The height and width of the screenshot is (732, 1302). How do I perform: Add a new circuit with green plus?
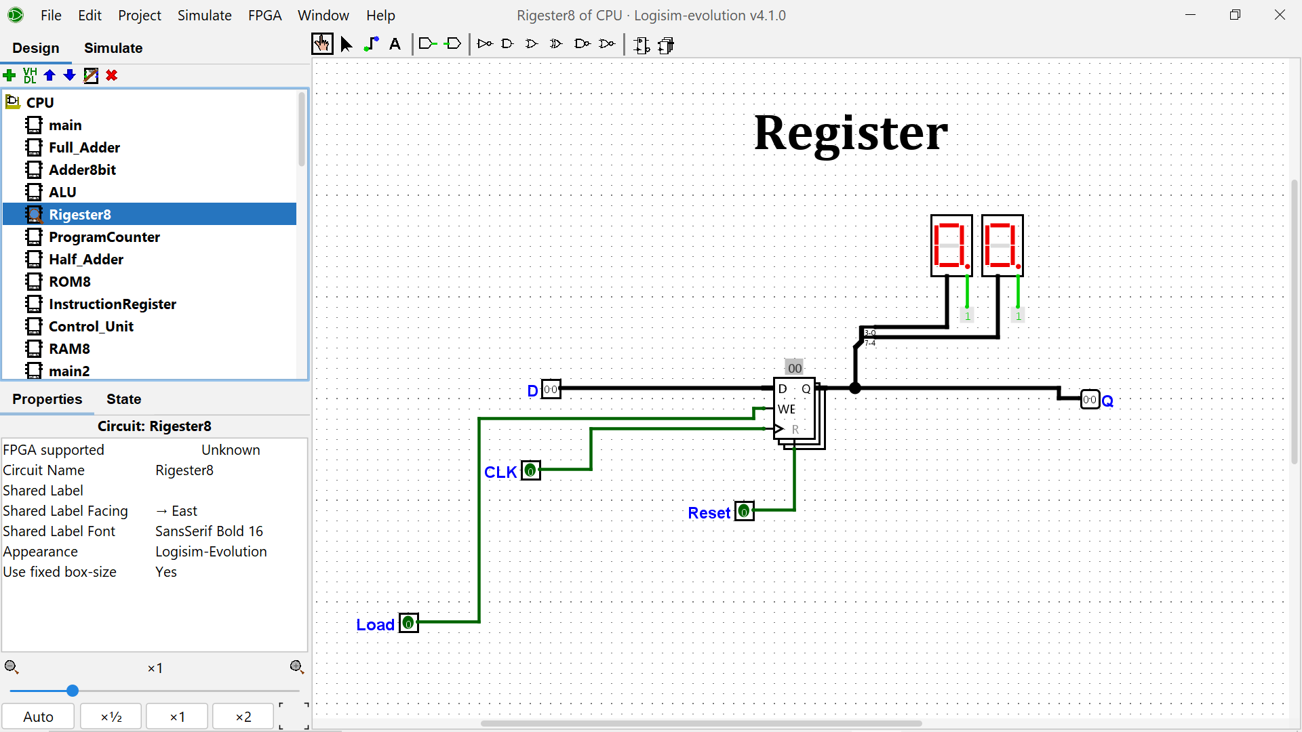[x=9, y=75]
